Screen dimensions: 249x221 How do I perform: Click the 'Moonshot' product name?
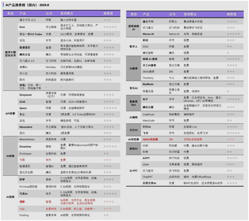click(26, 127)
